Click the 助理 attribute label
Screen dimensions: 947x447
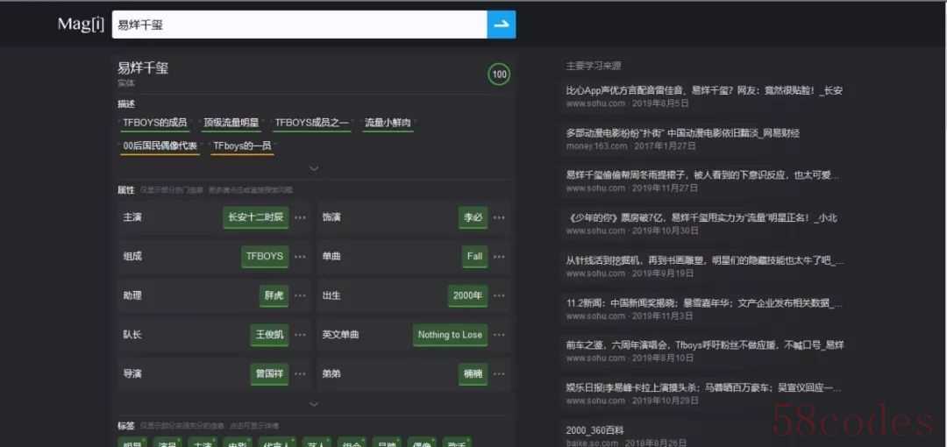click(132, 295)
